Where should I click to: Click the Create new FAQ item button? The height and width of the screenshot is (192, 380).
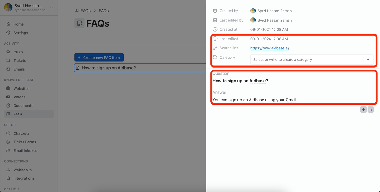(x=99, y=57)
